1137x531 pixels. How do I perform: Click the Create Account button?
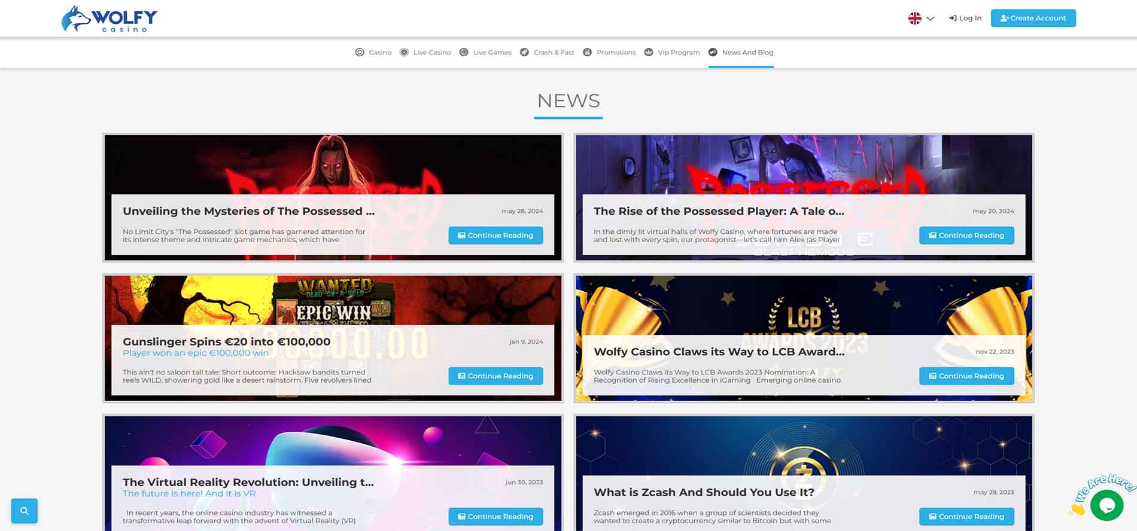point(1033,18)
